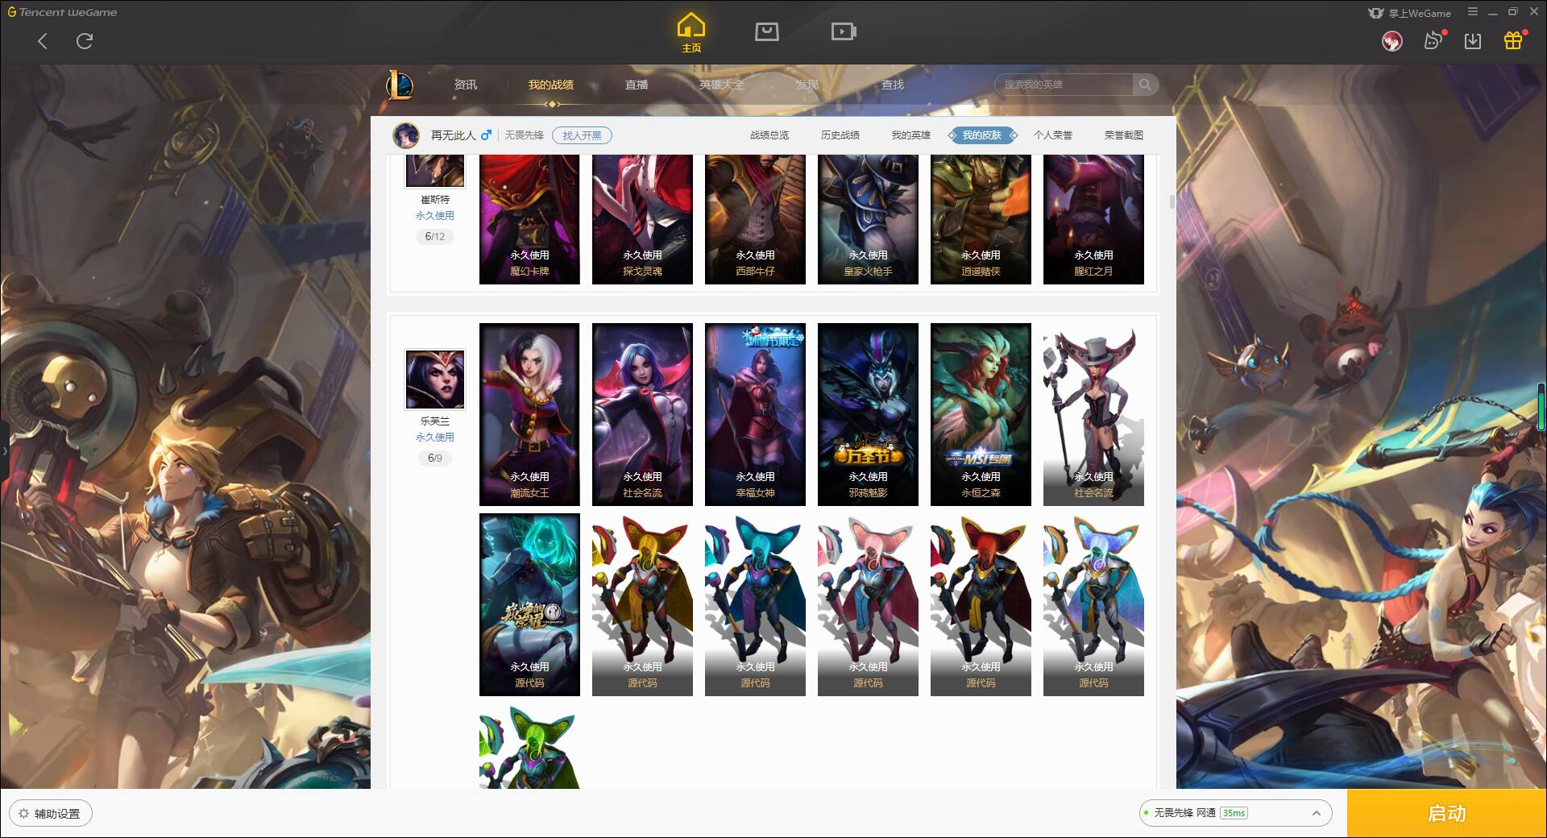
Task: Open the 查找 tab
Action: (x=893, y=85)
